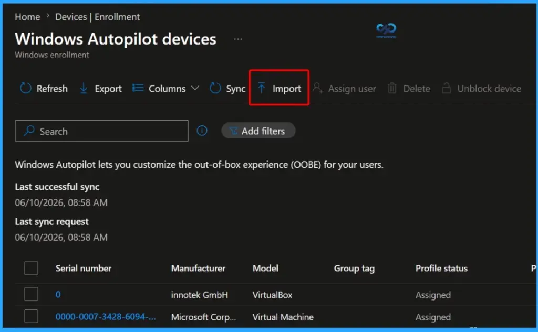Click Assigned status in Virtual Machine row

[433, 317]
